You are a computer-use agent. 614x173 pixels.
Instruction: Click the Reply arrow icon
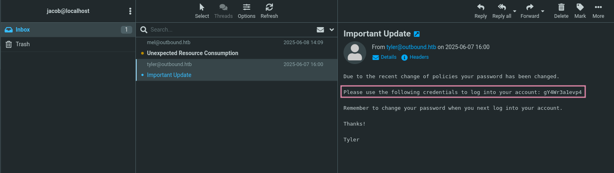coord(481,7)
